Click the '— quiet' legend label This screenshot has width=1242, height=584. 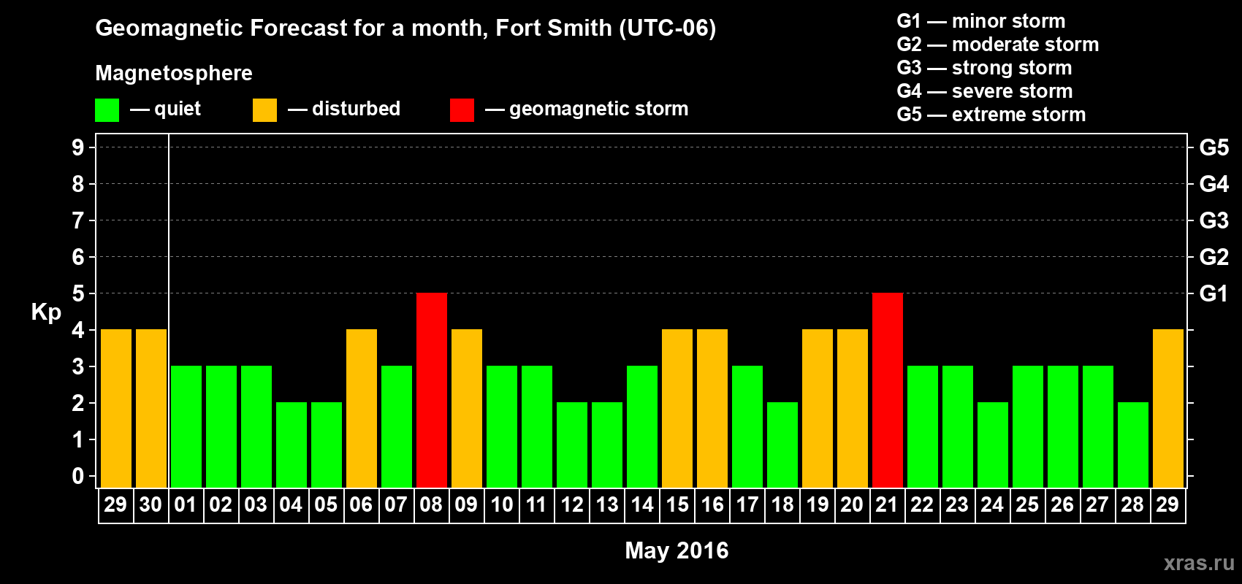[165, 109]
